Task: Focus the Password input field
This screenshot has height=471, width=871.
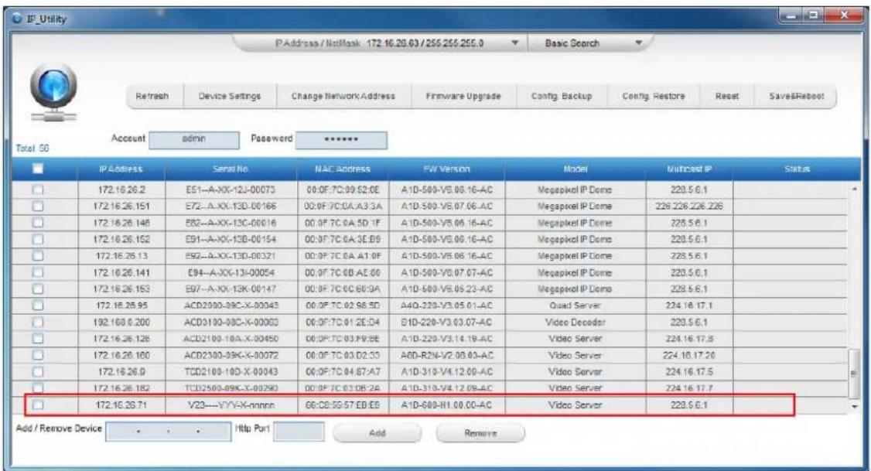Action: [x=341, y=140]
